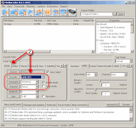The width and height of the screenshot is (136, 128).
Task: Open the Task Mode Default dropdown
Action: [x=131, y=61]
